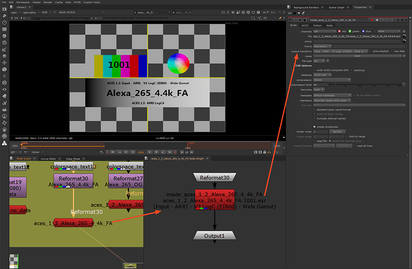Open the AYON menu

click(x=76, y=2)
